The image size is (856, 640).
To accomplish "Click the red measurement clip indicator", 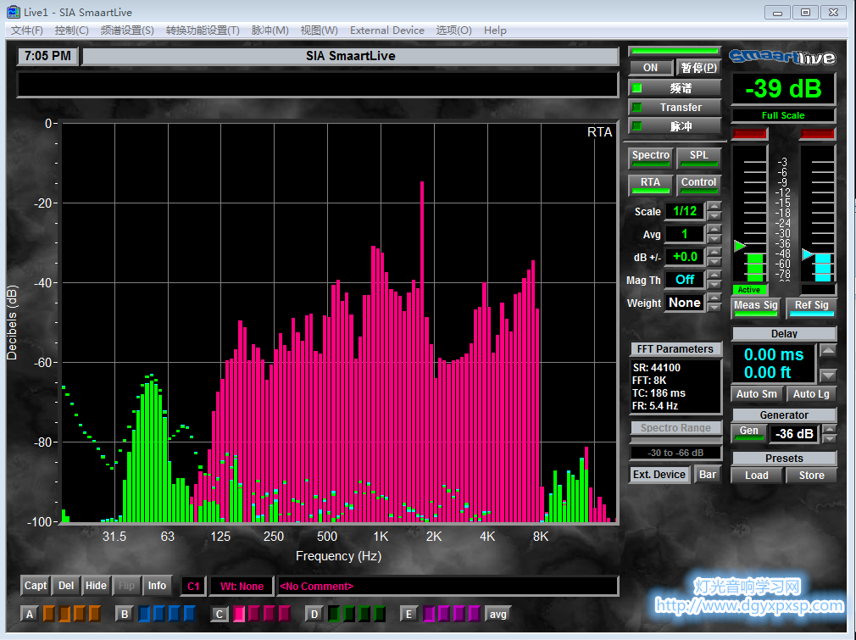I will click(x=749, y=134).
